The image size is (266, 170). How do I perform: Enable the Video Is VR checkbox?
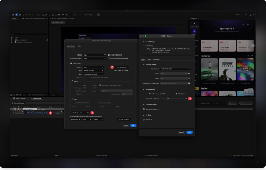[144, 120]
